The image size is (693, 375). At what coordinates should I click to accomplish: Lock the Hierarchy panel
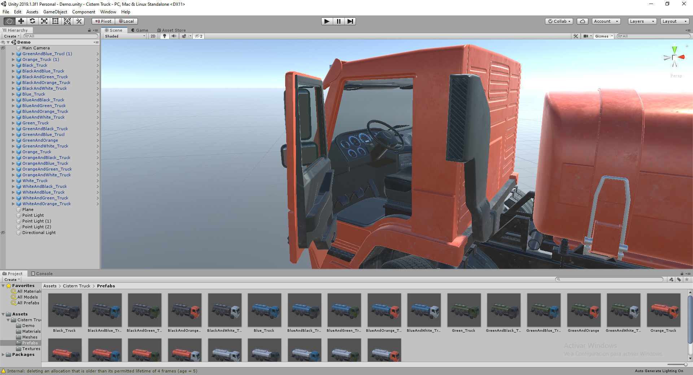[89, 30]
